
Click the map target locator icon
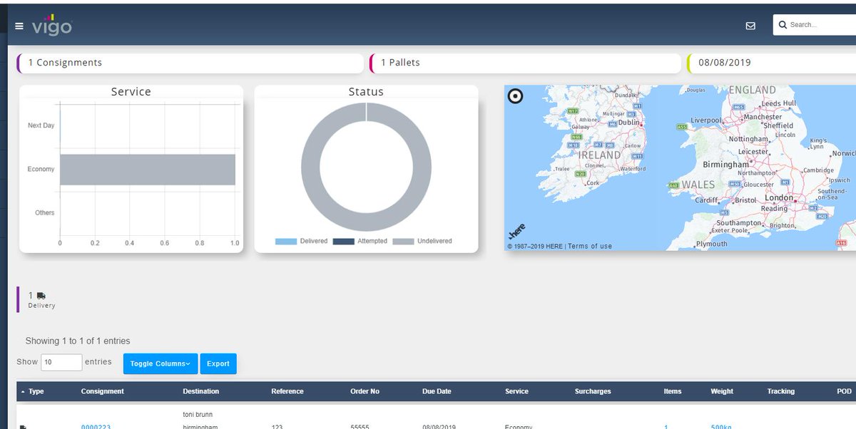point(515,96)
